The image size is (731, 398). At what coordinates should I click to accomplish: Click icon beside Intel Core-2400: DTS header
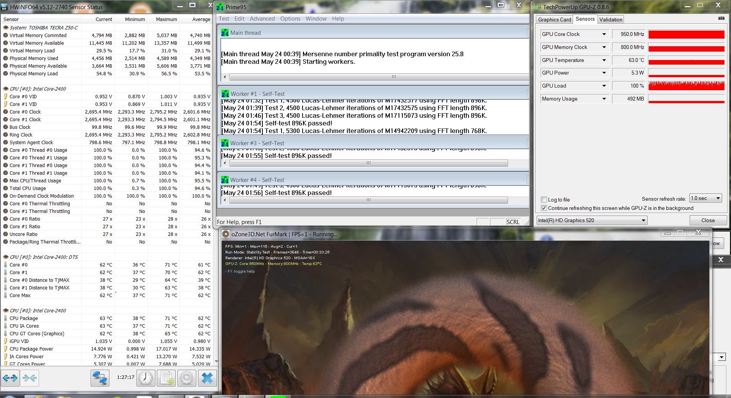6,257
